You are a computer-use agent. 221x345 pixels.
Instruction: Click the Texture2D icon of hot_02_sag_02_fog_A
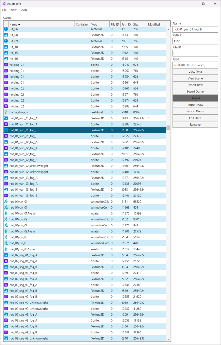pos(6,279)
